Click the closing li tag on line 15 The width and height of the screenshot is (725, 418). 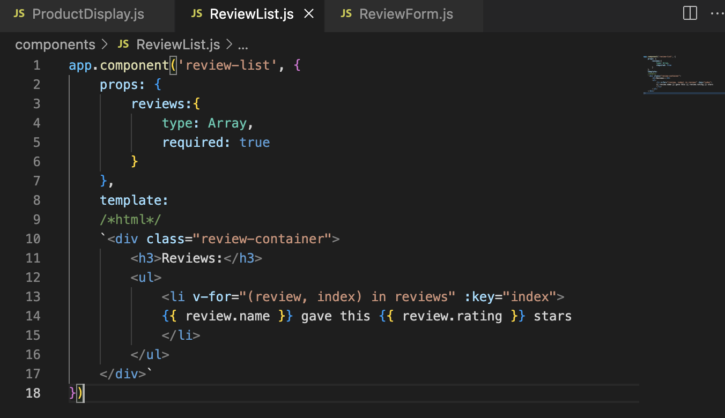181,335
